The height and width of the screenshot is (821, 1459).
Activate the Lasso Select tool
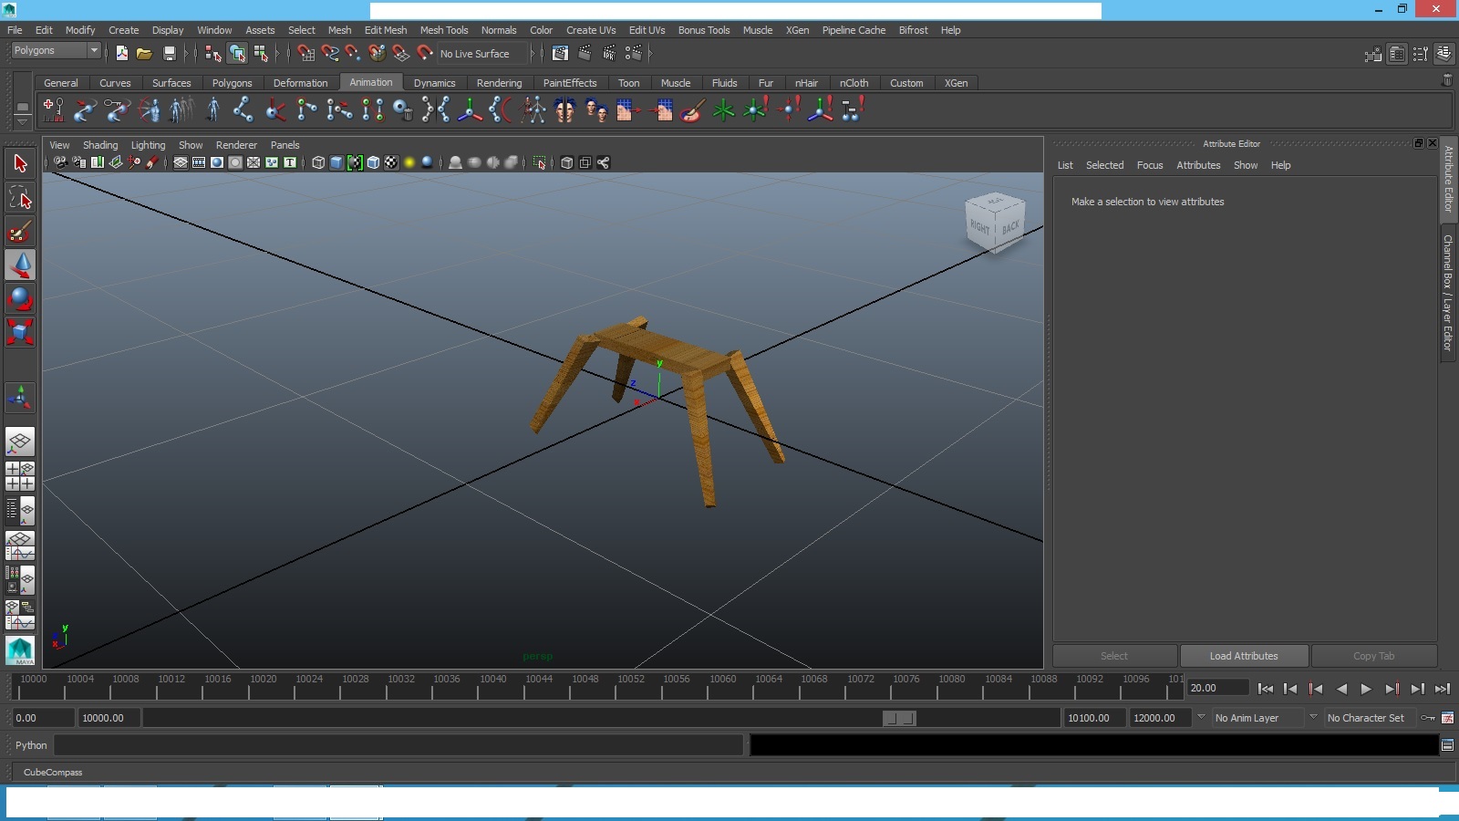point(20,198)
